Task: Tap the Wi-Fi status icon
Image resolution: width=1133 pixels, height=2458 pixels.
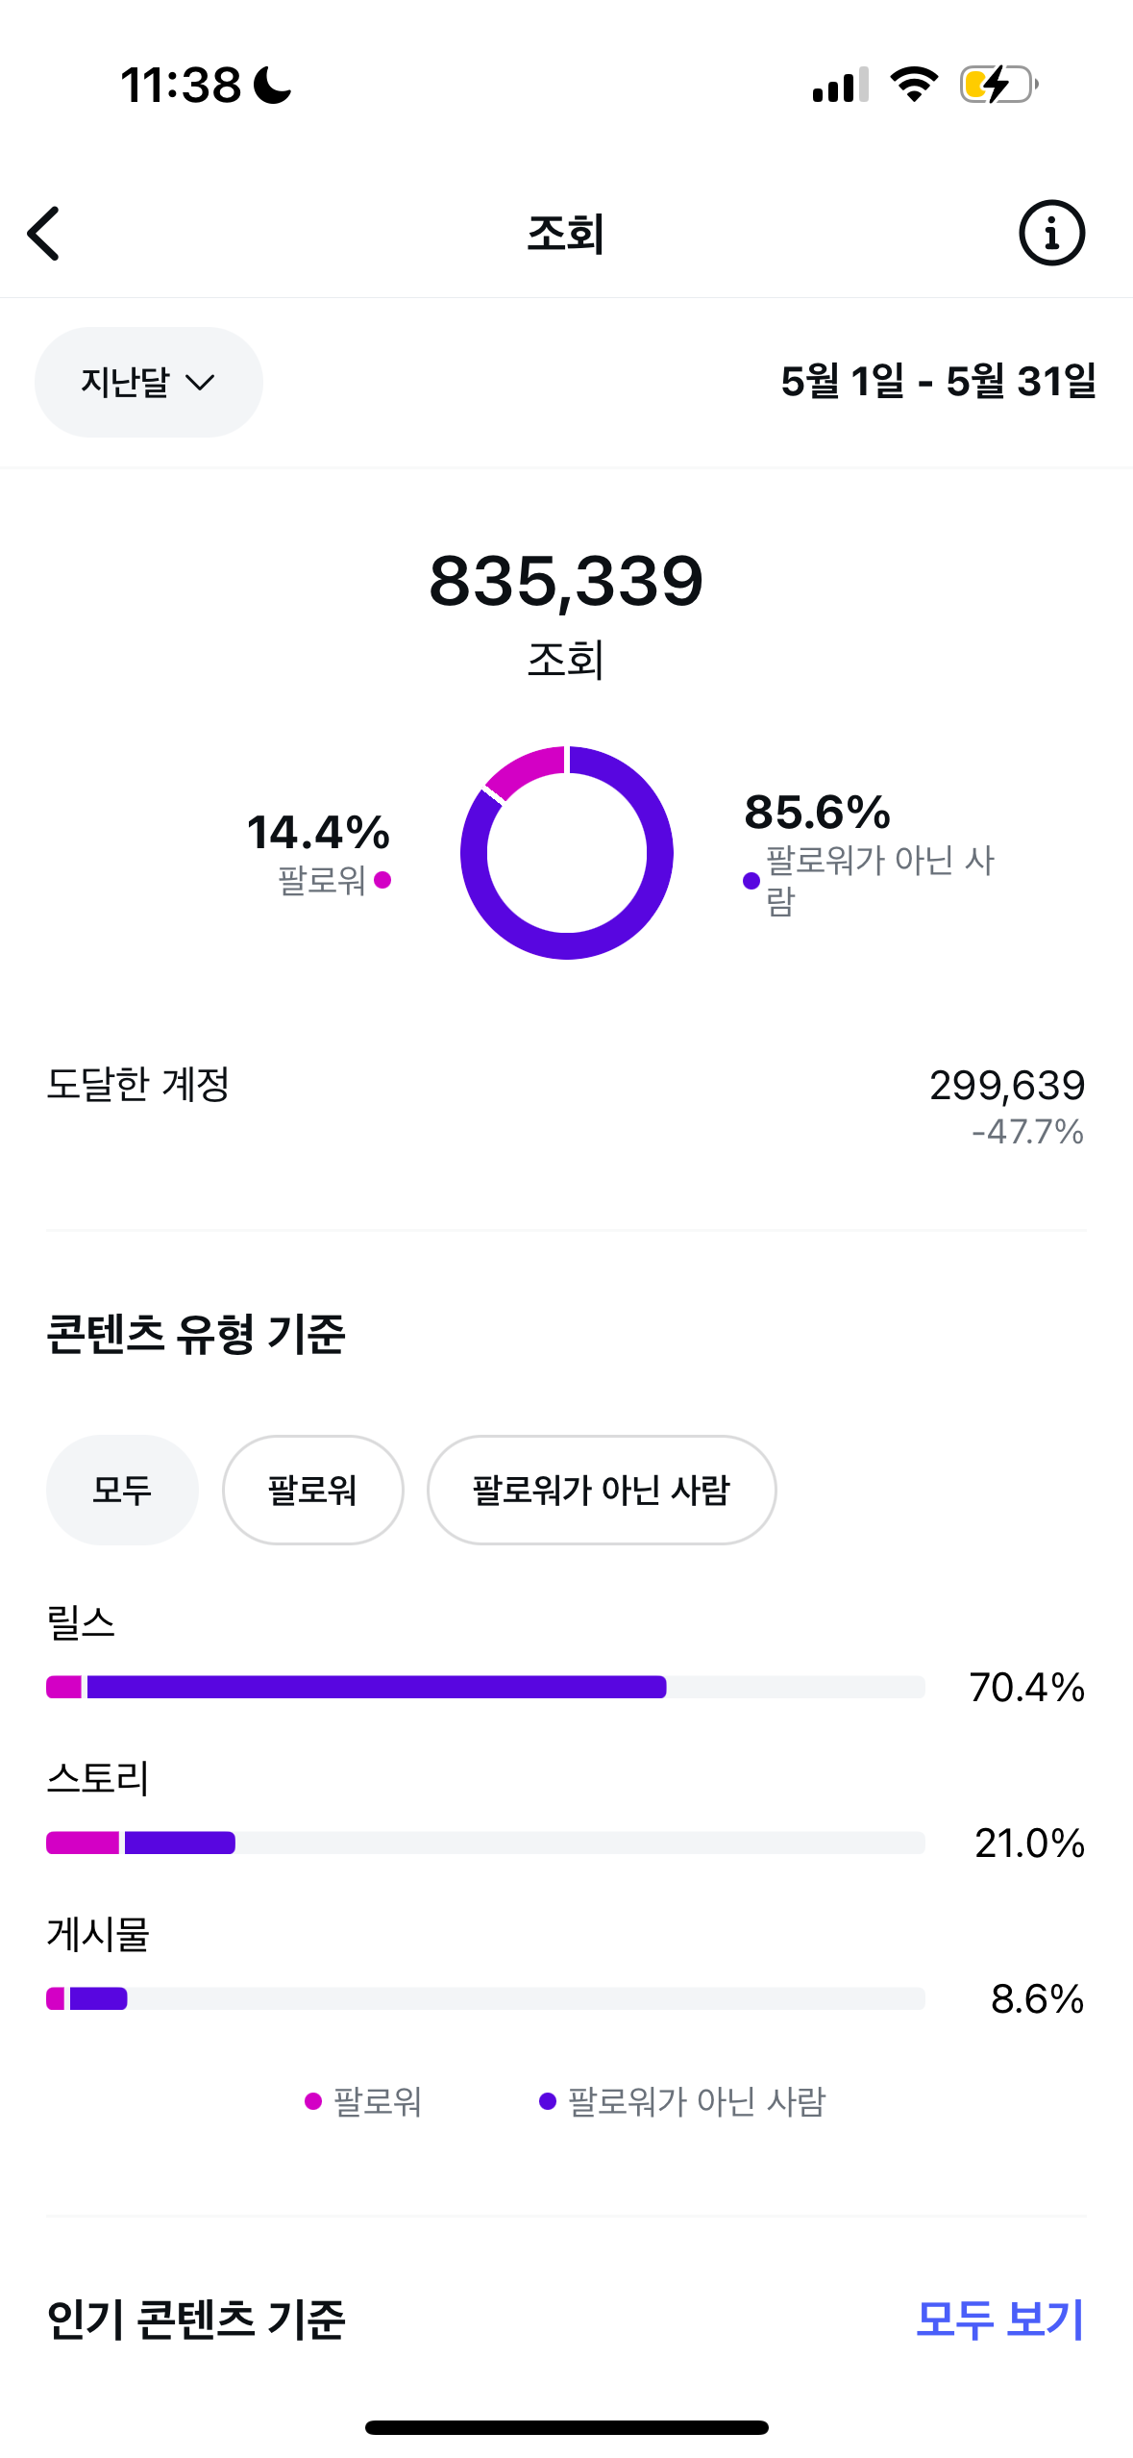Action: (x=914, y=85)
